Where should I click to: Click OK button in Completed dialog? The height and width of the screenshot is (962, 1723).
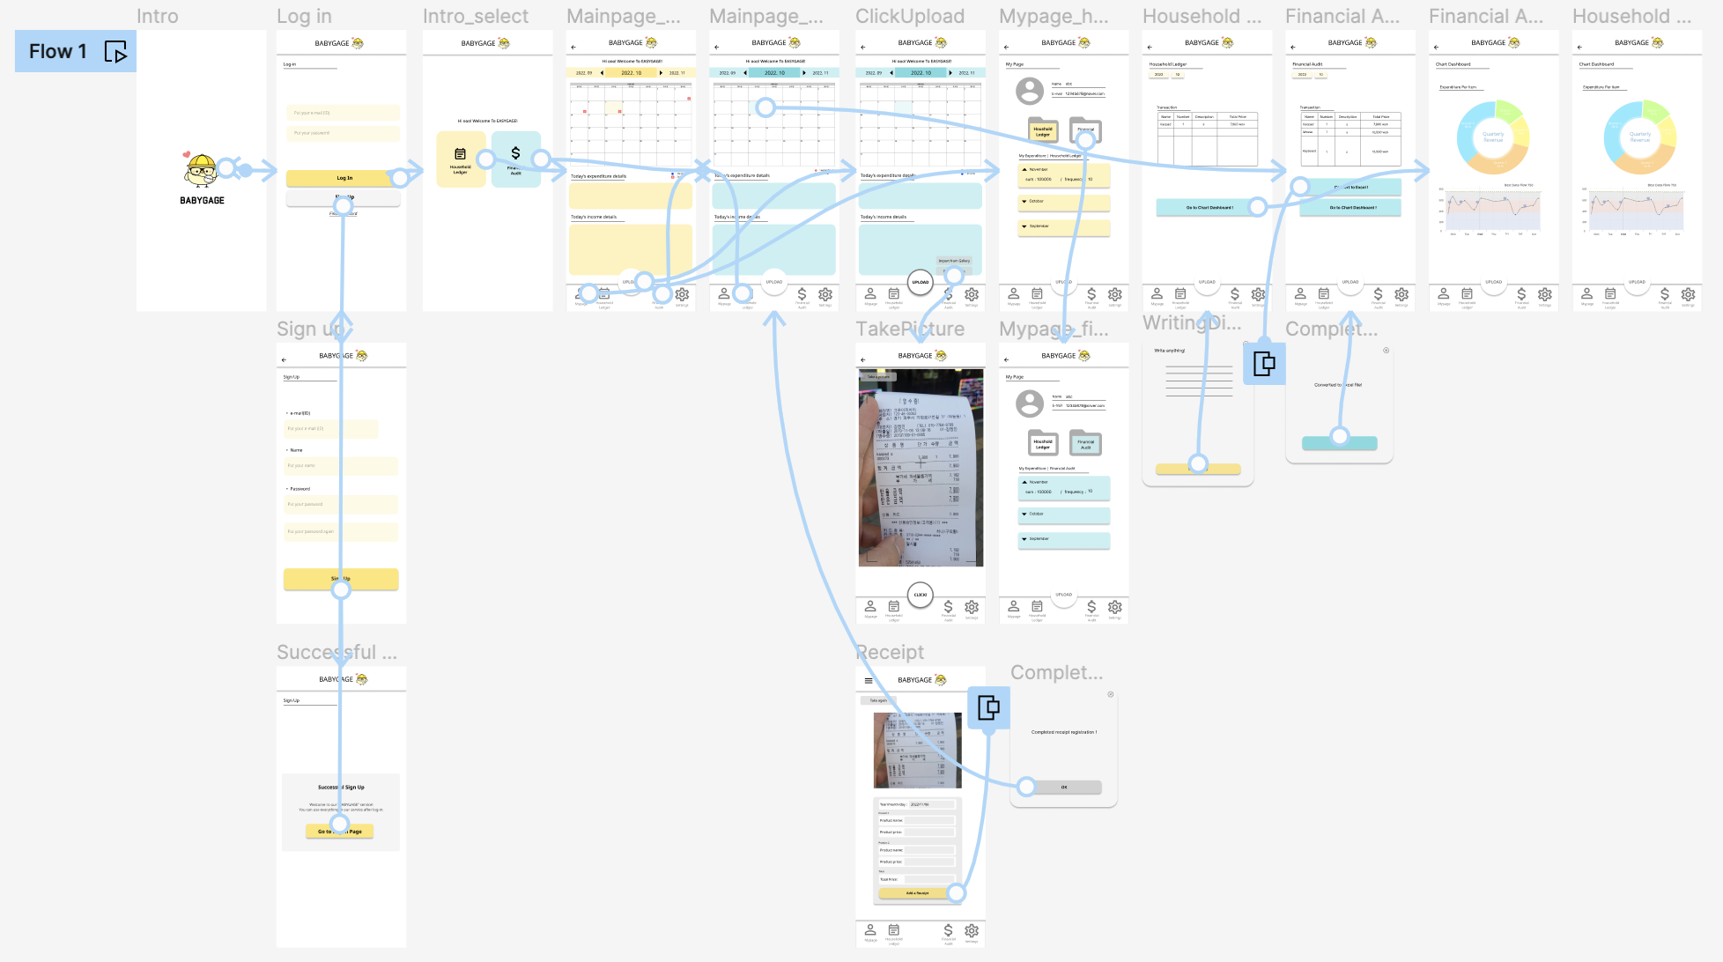pyautogui.click(x=1063, y=787)
